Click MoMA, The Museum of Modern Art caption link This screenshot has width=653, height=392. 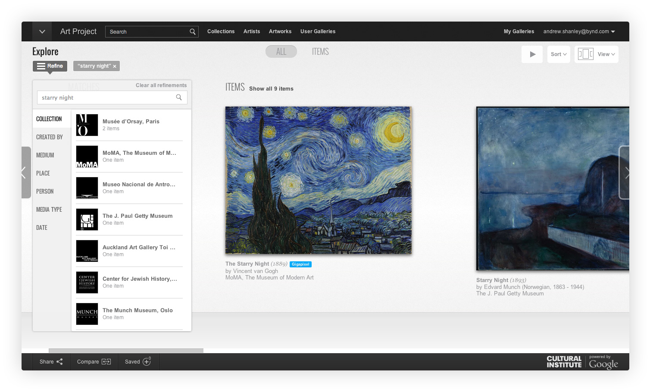pyautogui.click(x=269, y=278)
